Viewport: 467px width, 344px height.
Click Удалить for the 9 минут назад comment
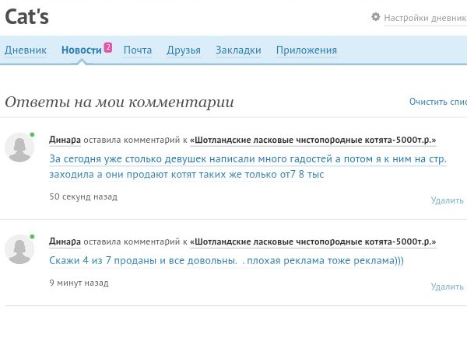[x=447, y=287]
